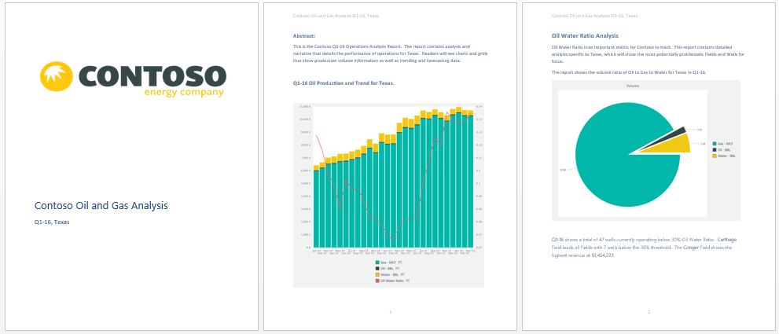Image resolution: width=779 pixels, height=334 pixels.
Task: Click the '5,000 K' y-axis label
Action: (x=305, y=183)
